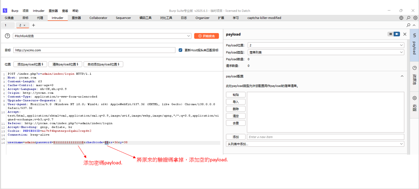Click the Enter a new item field
The width and height of the screenshot is (419, 189).
326,137
